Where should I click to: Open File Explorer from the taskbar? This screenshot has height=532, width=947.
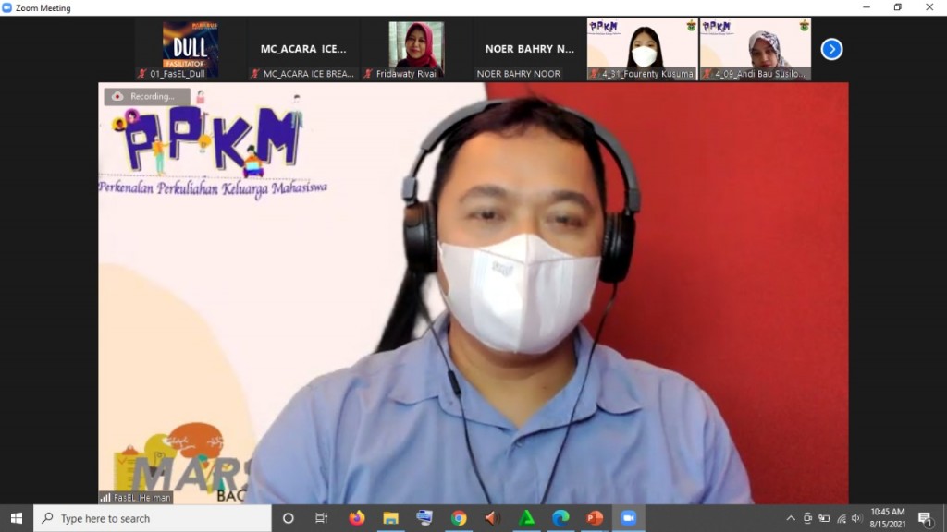click(391, 518)
